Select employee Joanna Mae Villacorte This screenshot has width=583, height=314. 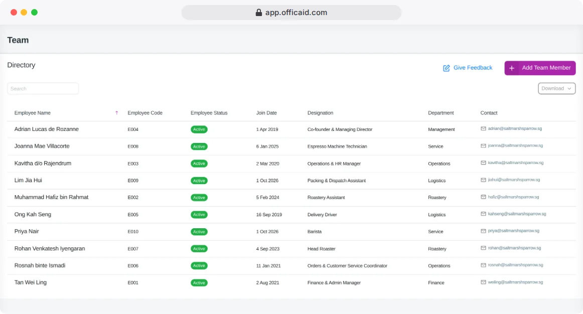coord(42,146)
